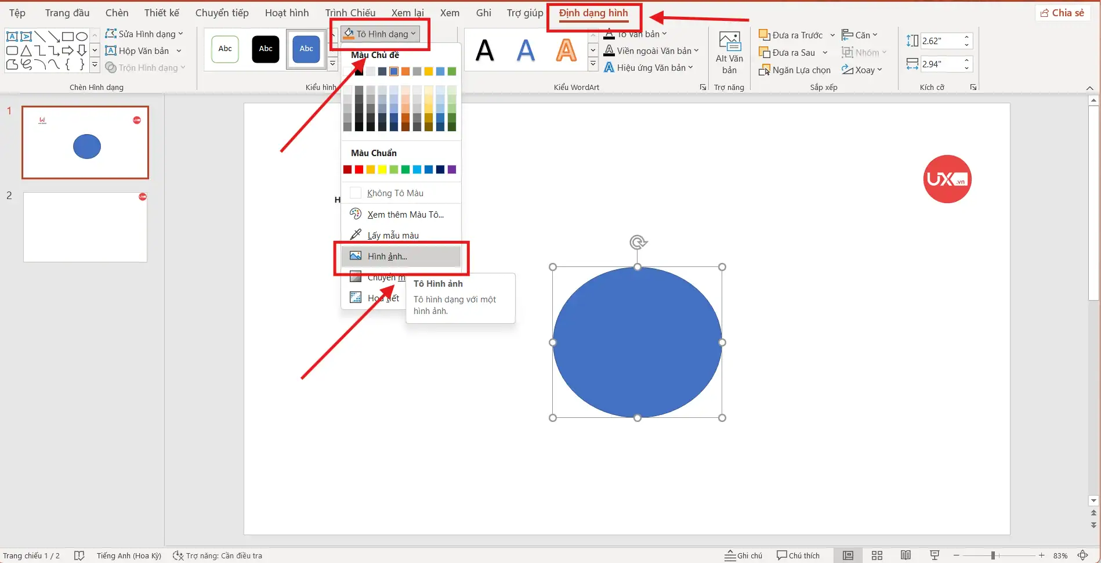Open Hộp Văn bản dropdown
The width and height of the screenshot is (1101, 563).
144,50
